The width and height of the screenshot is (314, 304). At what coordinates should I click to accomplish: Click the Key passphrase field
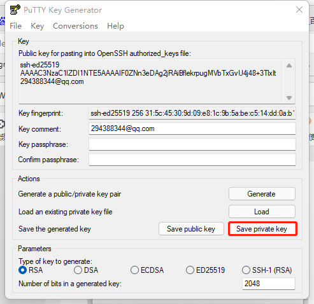[x=192, y=144]
